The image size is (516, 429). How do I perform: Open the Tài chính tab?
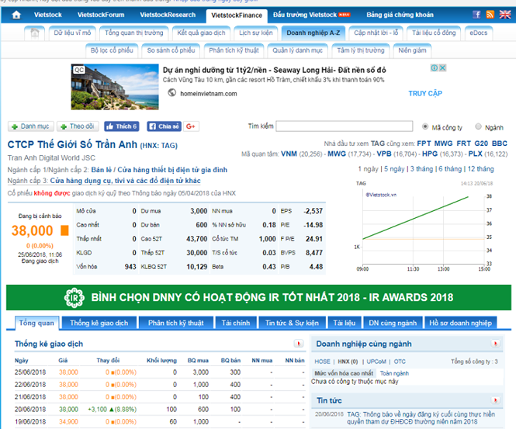[x=235, y=323]
